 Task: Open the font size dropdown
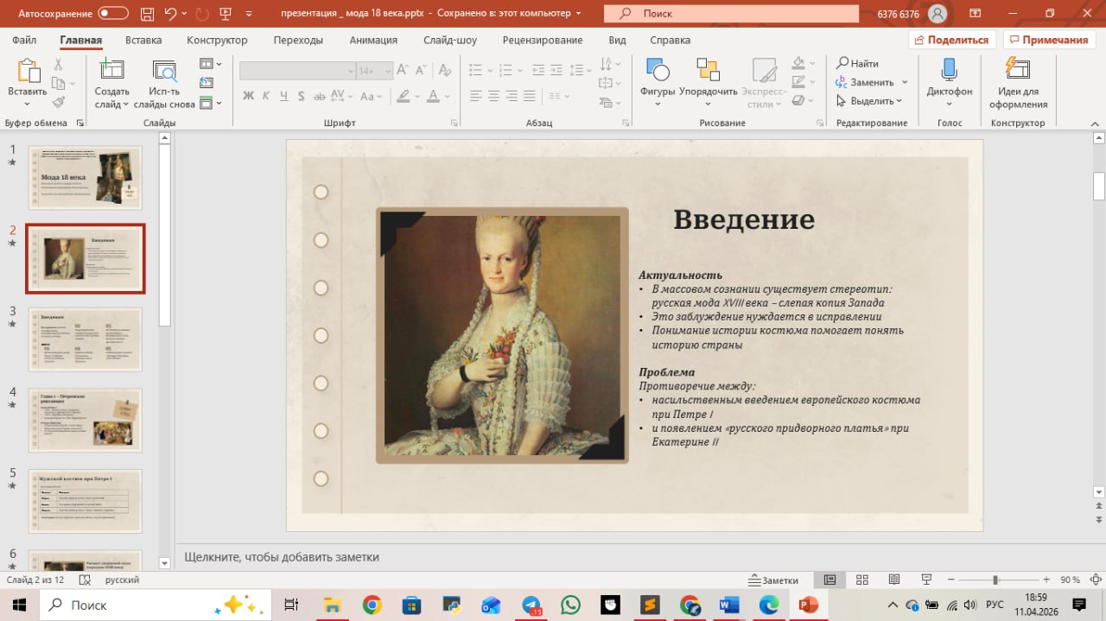pos(387,71)
